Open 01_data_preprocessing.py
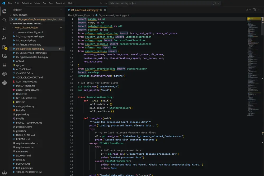The image size is (264, 176). (x=30, y=36)
